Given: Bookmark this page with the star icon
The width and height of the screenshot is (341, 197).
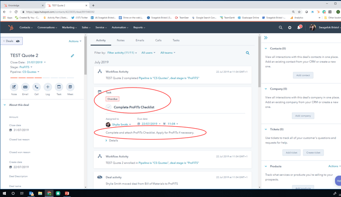Looking at the screenshot, I should (x=299, y=12).
